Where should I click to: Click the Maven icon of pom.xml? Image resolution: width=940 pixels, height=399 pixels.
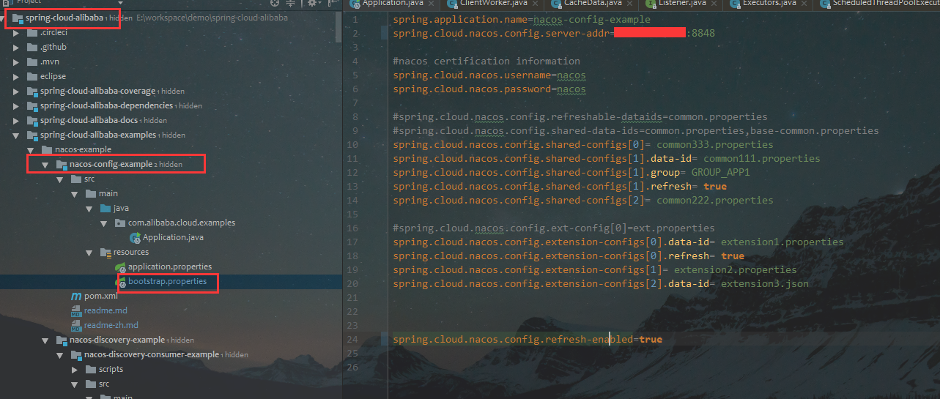coord(76,296)
